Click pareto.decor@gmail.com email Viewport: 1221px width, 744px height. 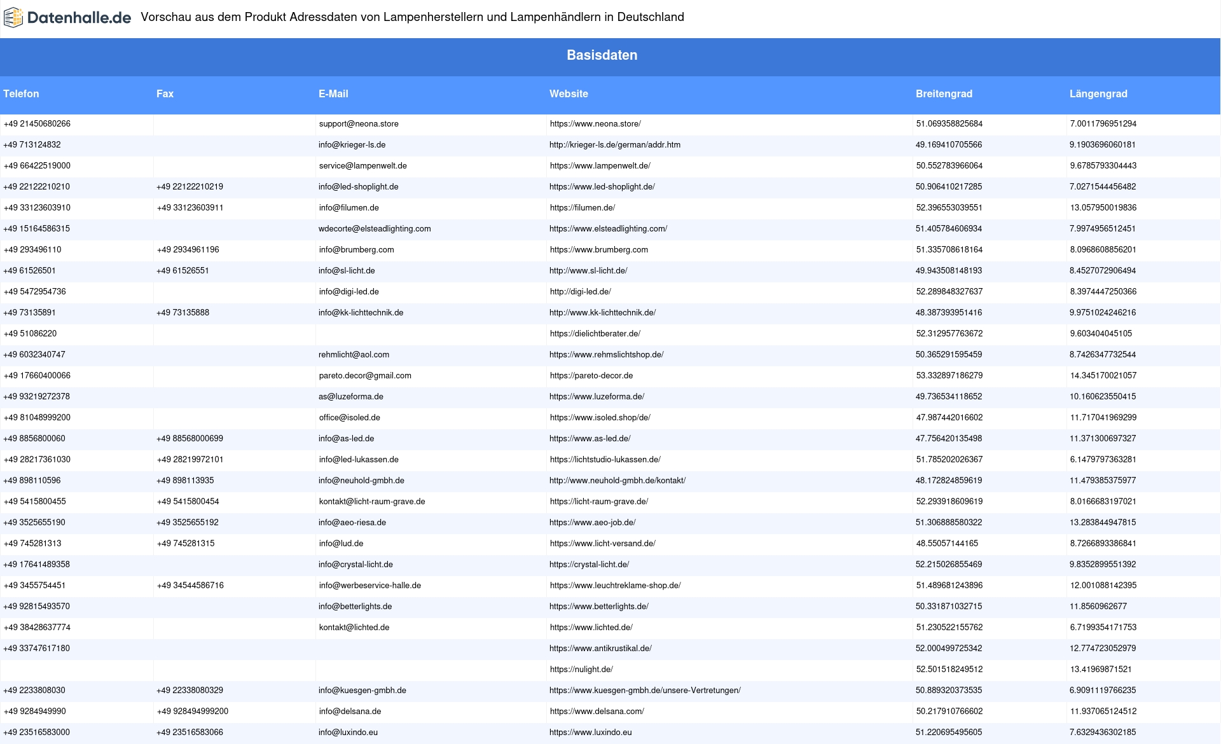coord(365,376)
